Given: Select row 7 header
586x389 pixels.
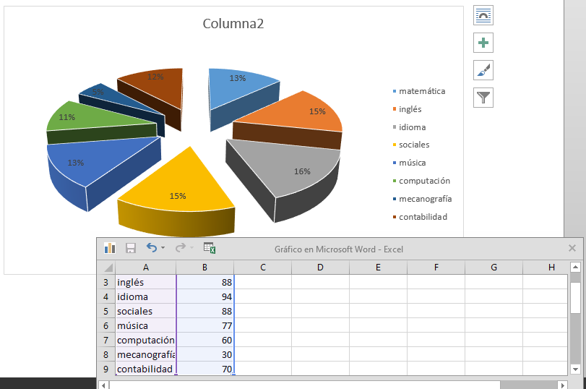Looking at the screenshot, I should (x=106, y=341).
